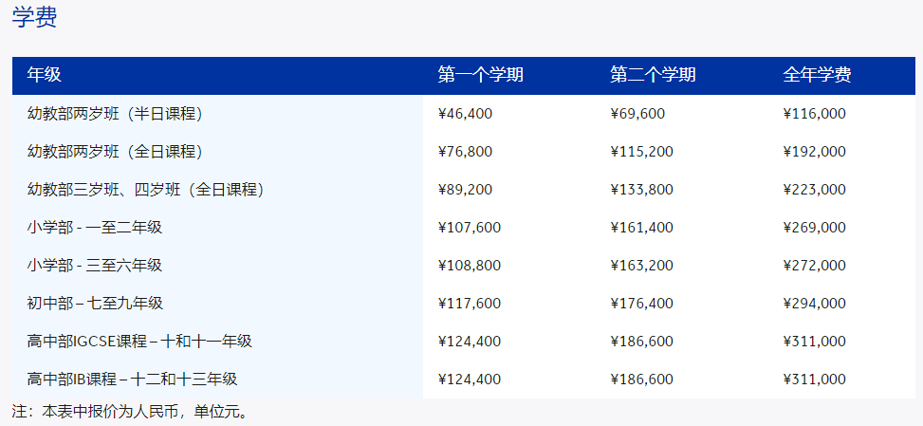923x426 pixels.
Task: Click the 全年学费 column header
Action: click(817, 75)
